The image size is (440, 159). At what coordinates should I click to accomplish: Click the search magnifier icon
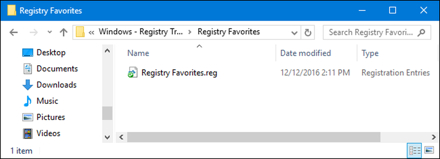(x=421, y=32)
